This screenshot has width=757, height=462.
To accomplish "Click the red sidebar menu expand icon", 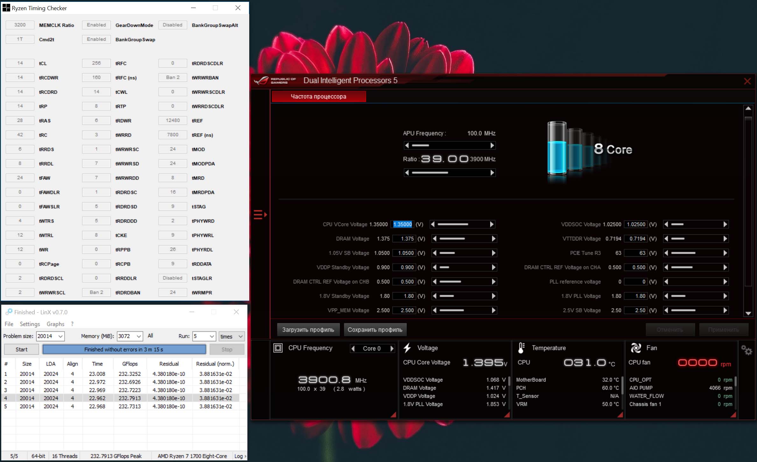I will (260, 215).
